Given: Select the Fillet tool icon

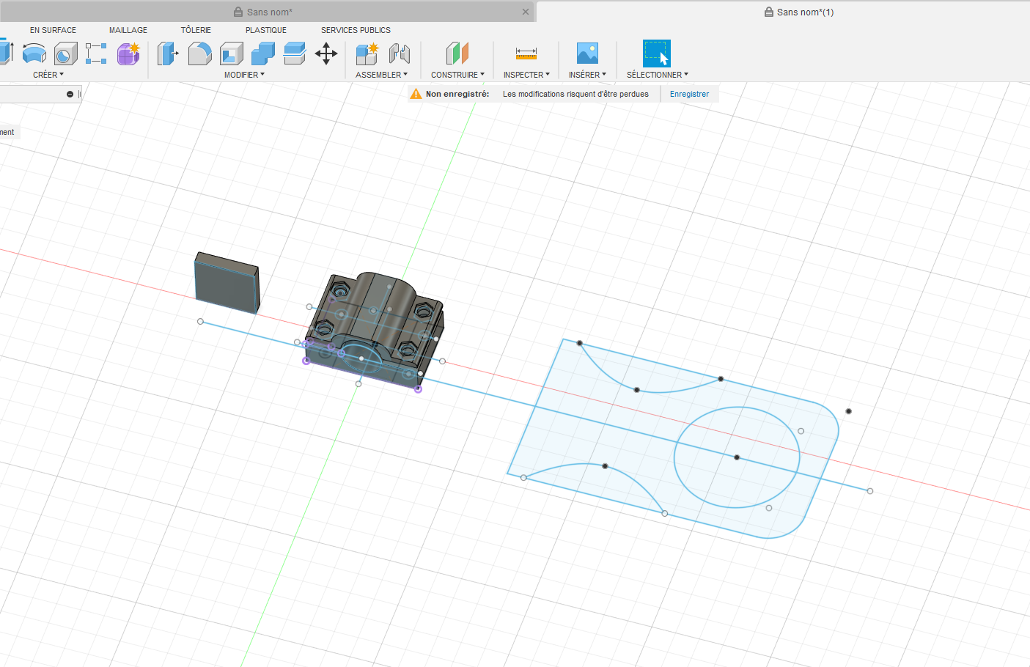Looking at the screenshot, I should [x=199, y=54].
